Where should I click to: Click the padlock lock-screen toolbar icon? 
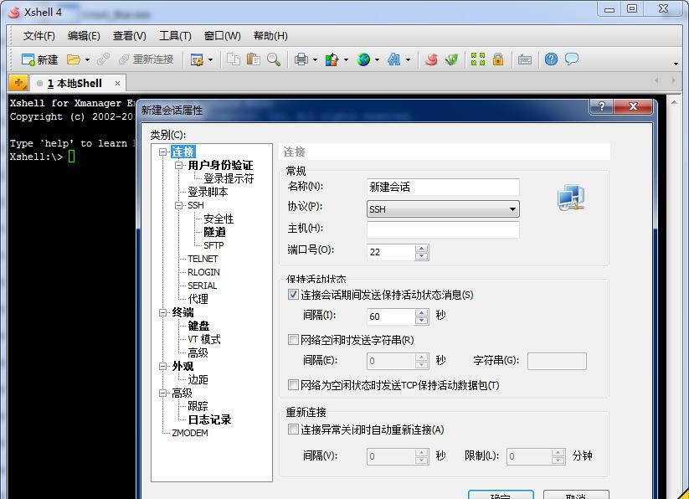coord(498,59)
